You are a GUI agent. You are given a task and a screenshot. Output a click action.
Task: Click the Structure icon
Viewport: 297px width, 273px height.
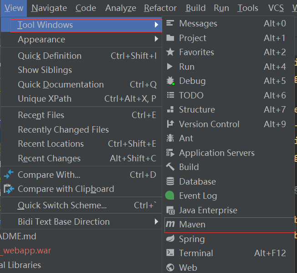[170, 109]
